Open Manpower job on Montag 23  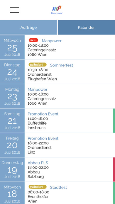point(38,89)
